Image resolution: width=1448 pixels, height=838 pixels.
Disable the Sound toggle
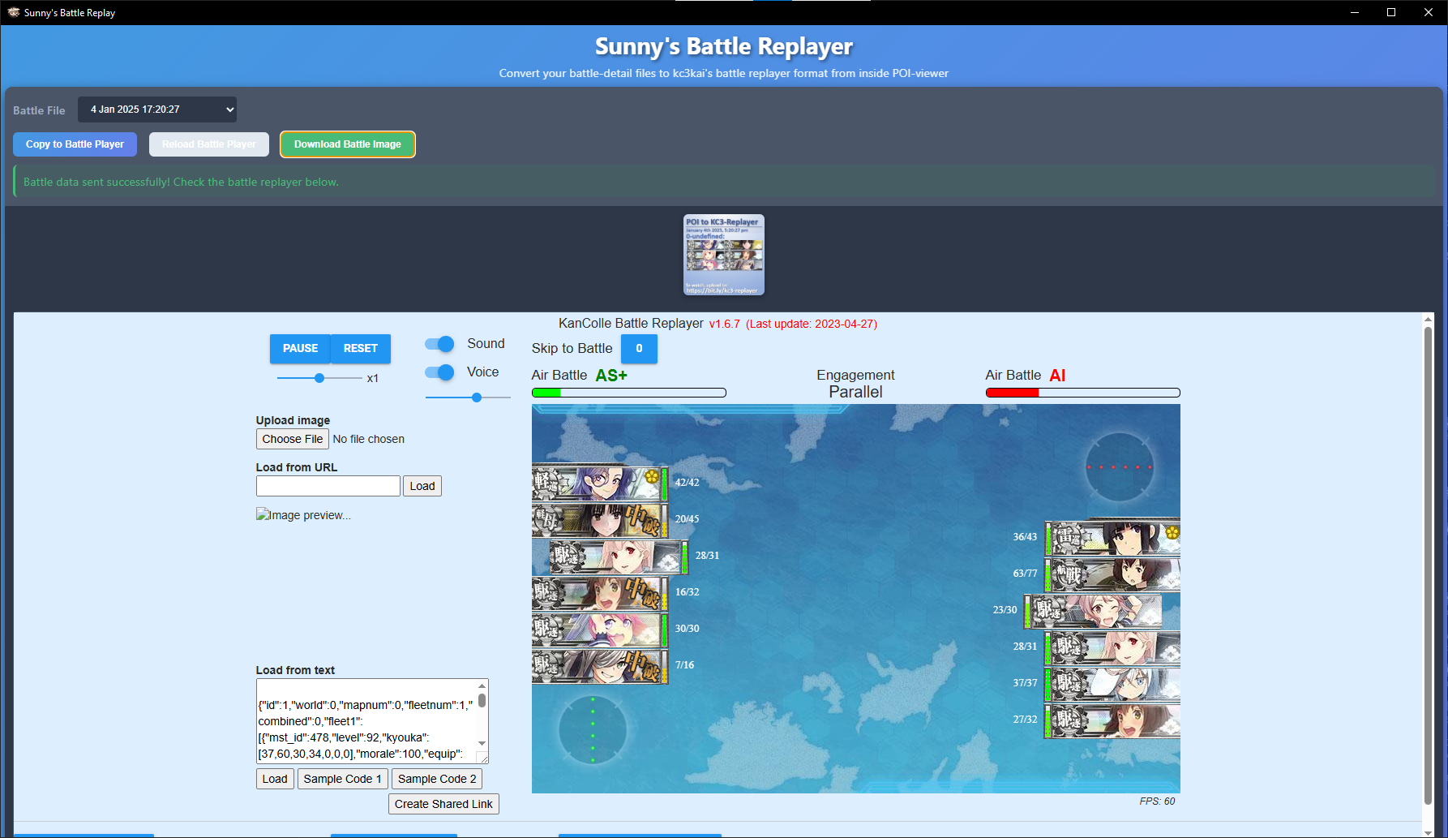439,344
